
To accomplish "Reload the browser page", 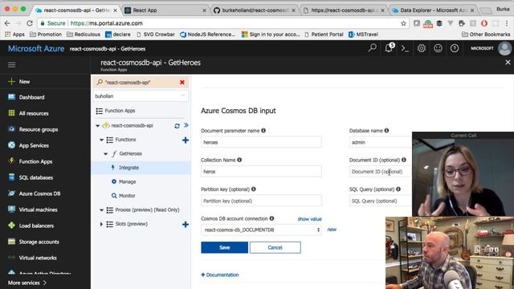I will [30, 23].
